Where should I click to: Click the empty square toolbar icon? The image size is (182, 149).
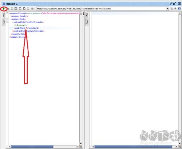click(20, 8)
